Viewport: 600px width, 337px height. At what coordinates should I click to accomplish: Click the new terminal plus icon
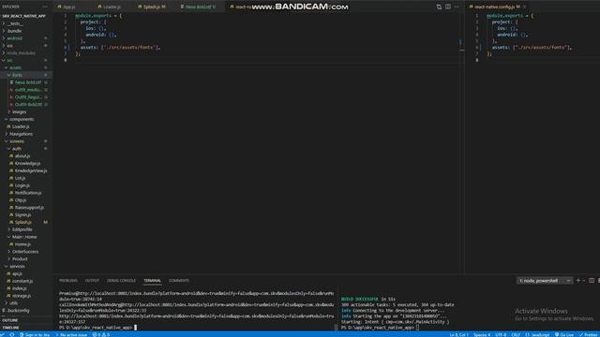pos(577,281)
